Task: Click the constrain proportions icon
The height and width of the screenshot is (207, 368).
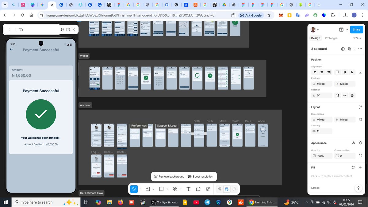Action: point(360,120)
